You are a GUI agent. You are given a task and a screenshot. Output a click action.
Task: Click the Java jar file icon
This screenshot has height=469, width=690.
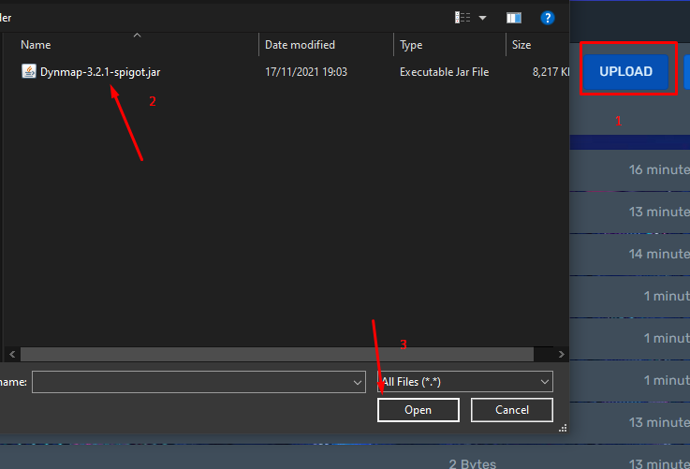(29, 71)
